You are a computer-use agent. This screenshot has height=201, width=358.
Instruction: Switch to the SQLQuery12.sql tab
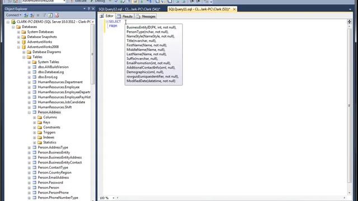pyautogui.click(x=129, y=9)
